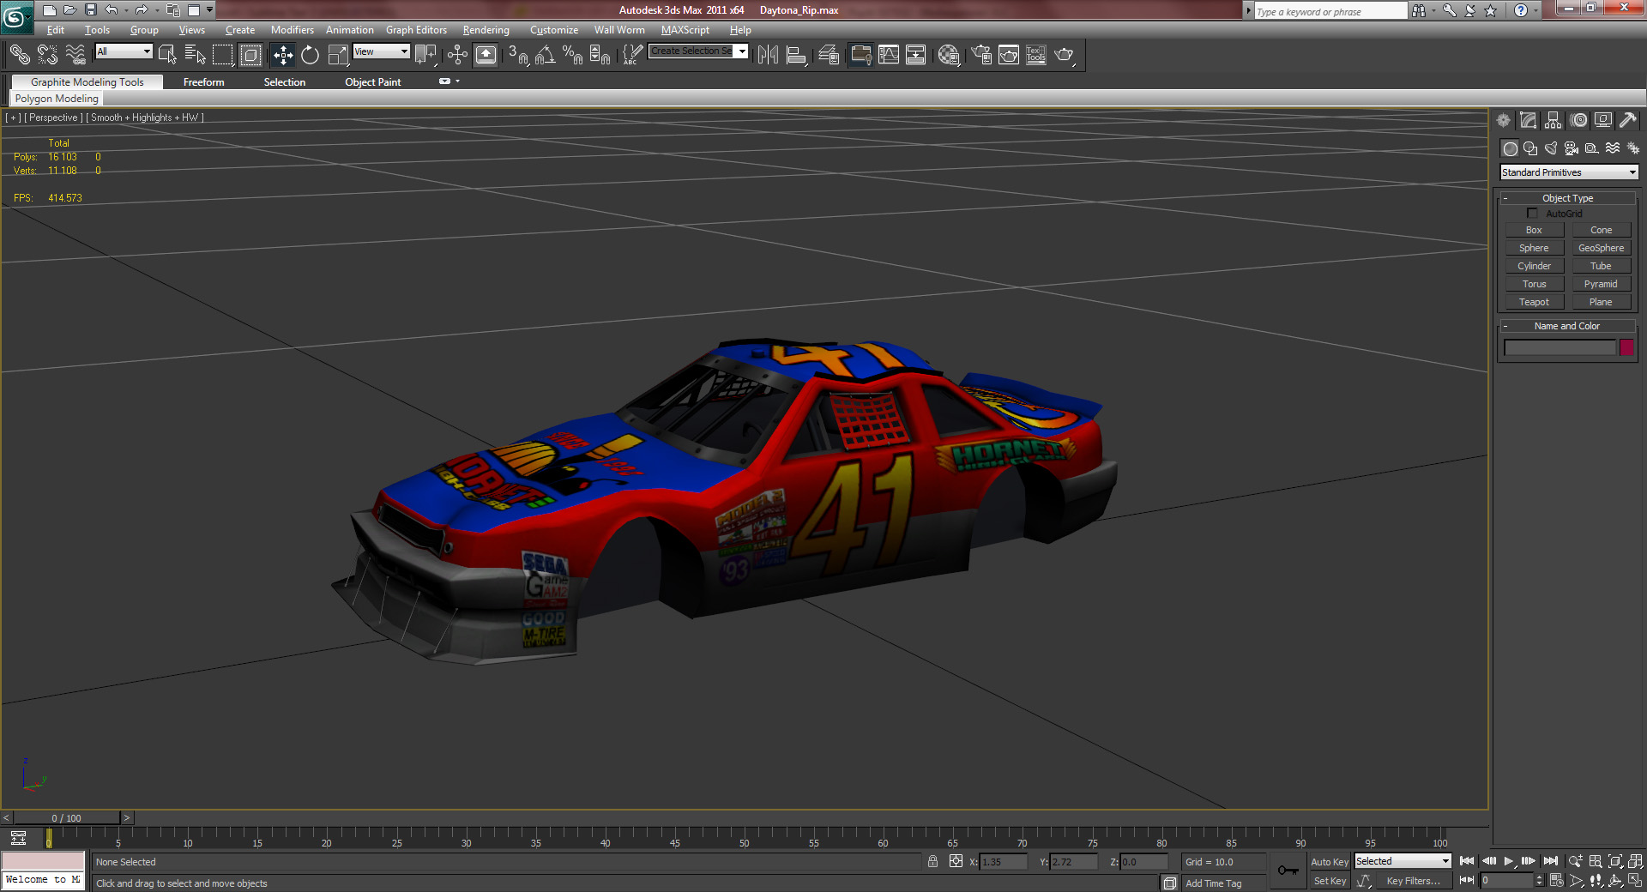This screenshot has height=892, width=1647.
Task: Click the Render Production teapot icon
Action: [1064, 55]
